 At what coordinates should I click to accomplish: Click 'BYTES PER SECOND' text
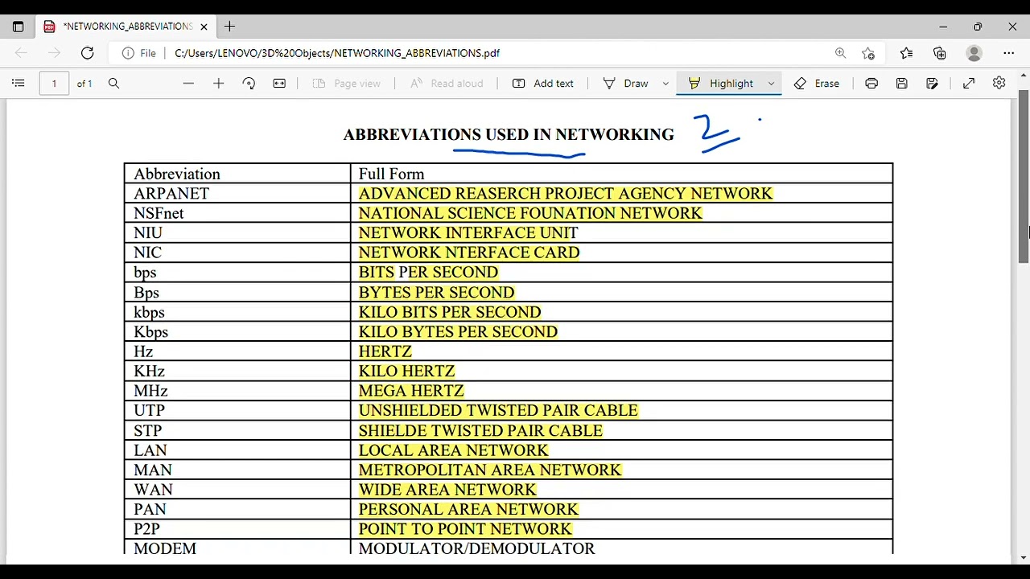(436, 292)
